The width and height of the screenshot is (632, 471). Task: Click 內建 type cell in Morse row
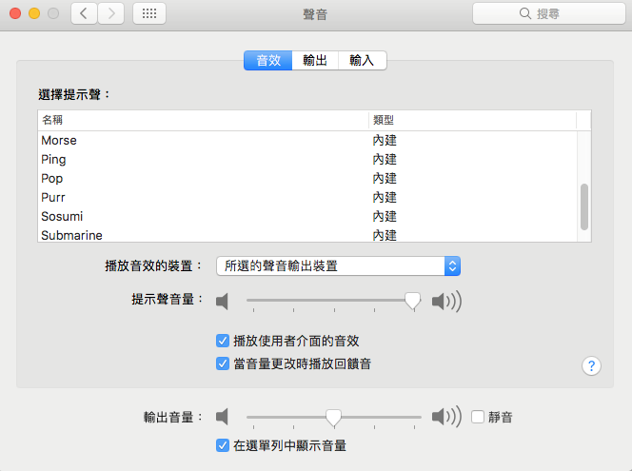(385, 140)
